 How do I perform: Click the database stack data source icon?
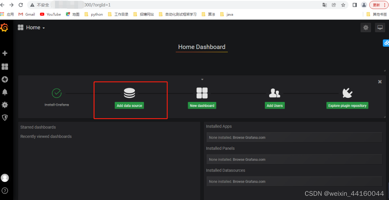129,93
